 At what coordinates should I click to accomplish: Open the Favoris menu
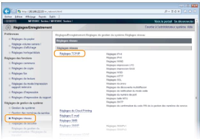(x=42, y=17)
